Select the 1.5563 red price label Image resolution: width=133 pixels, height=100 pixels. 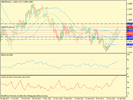click(x=130, y=35)
